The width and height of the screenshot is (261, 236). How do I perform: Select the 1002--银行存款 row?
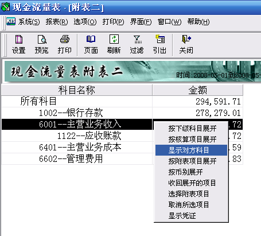[x=122, y=113]
